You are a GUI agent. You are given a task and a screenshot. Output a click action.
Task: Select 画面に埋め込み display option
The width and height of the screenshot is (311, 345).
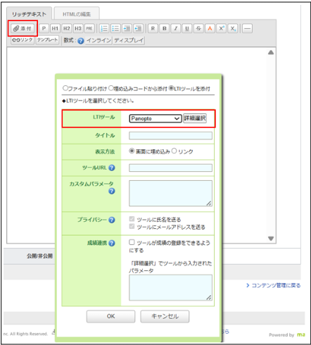(132, 151)
